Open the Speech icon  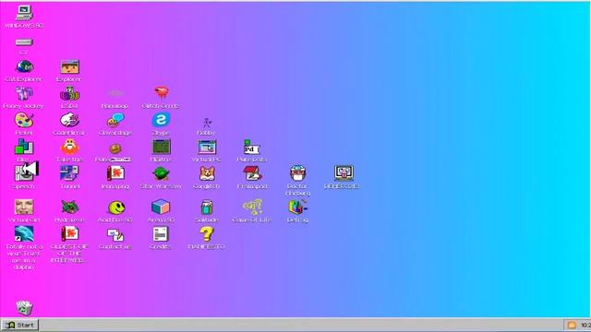(24, 173)
